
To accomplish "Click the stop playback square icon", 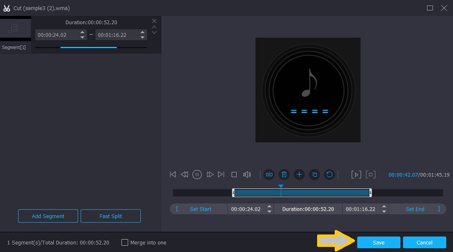I will coord(234,175).
